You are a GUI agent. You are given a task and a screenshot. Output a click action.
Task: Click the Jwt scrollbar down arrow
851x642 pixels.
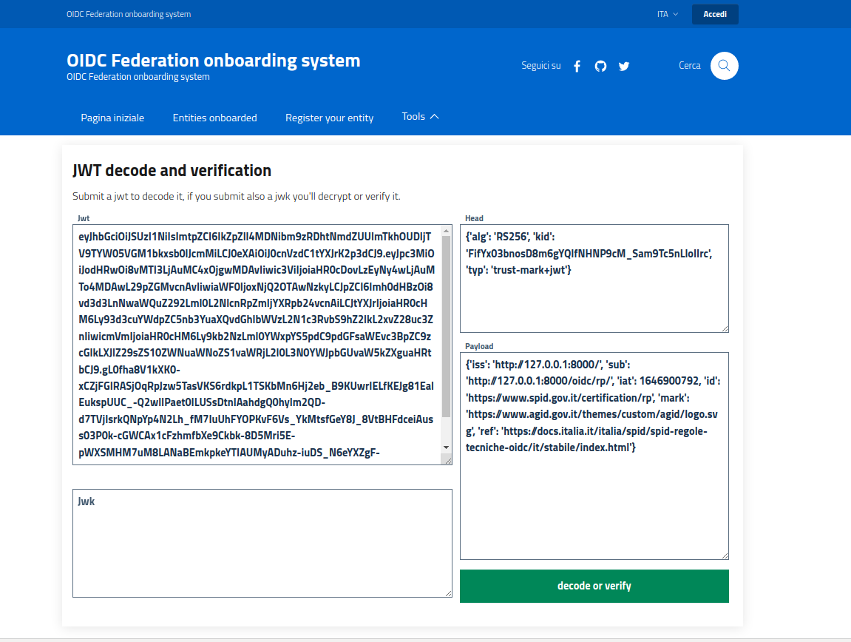tap(446, 447)
